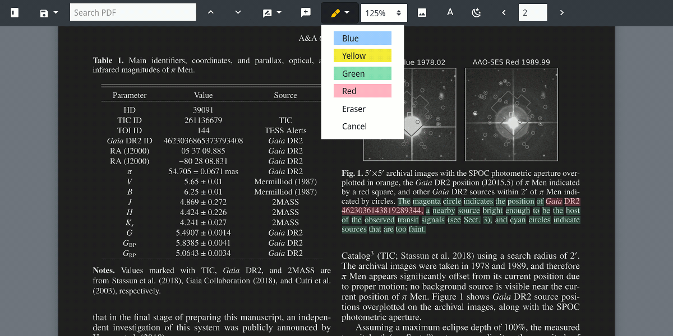Open the annotation drawing tool dropdown

[x=273, y=12]
